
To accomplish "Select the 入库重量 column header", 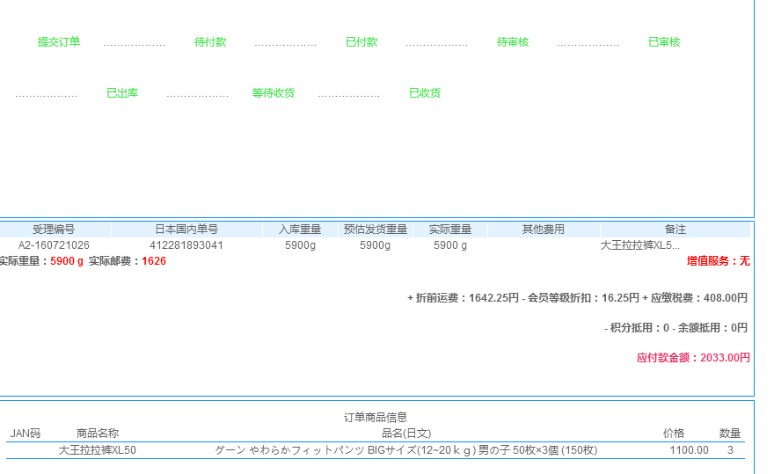I will pyautogui.click(x=300, y=230).
